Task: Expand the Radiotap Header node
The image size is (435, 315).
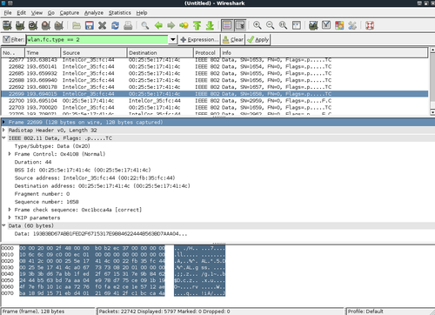Action: 3,130
